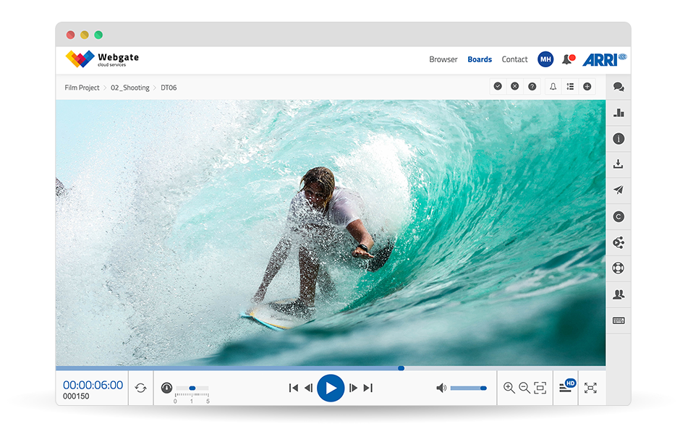Mute the audio with speaker icon

[441, 388]
